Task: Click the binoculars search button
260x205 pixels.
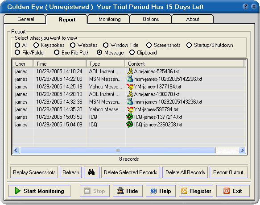Action: pos(91,172)
